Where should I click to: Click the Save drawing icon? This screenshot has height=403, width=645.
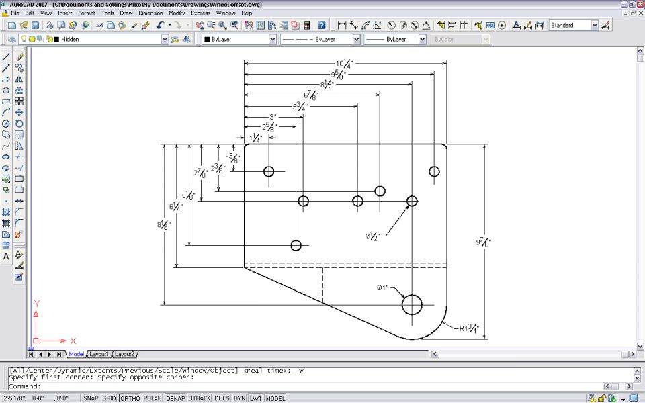[x=35, y=26]
